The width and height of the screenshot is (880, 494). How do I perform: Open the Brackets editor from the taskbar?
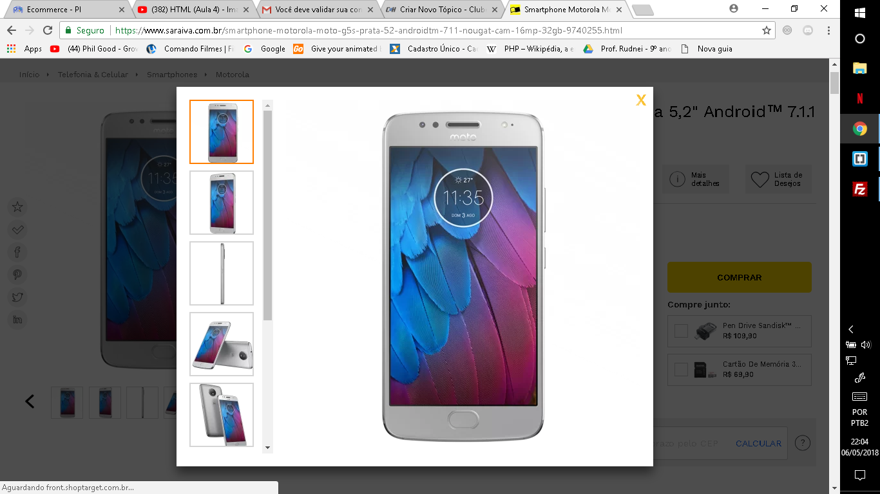[859, 159]
